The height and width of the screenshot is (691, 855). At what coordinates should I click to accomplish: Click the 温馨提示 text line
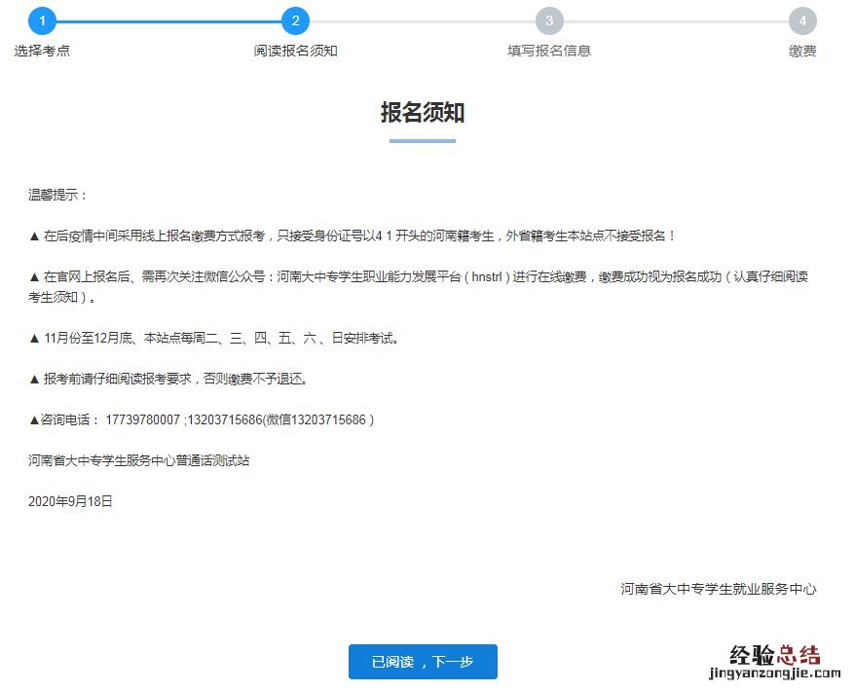pyautogui.click(x=58, y=195)
